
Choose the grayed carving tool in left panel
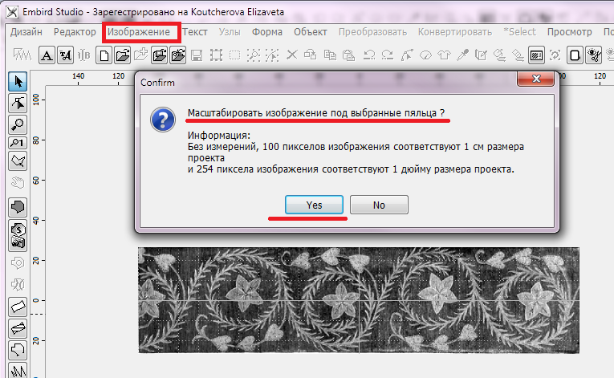click(18, 284)
